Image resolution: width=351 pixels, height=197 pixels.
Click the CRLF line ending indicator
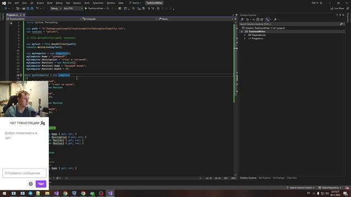tap(233, 178)
